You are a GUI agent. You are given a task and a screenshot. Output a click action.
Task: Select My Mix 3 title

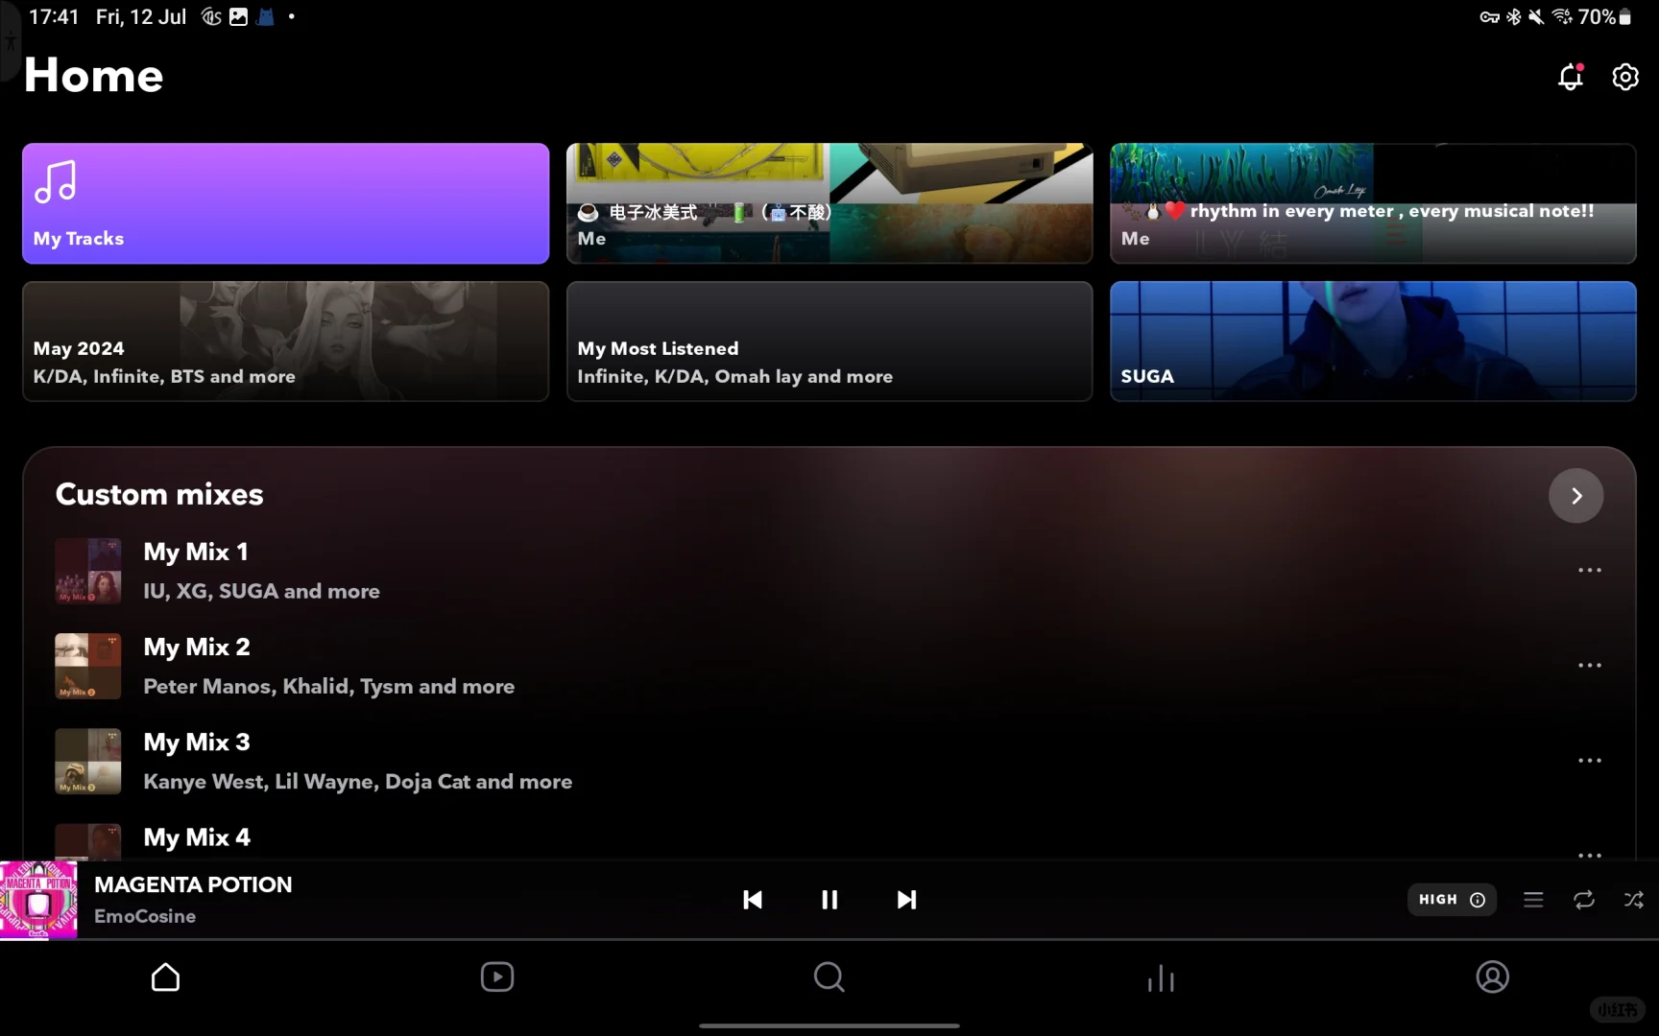(197, 742)
